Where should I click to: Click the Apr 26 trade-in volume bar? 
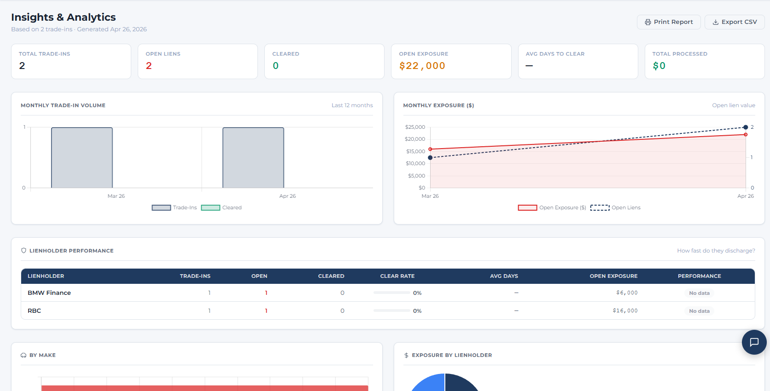coord(253,157)
